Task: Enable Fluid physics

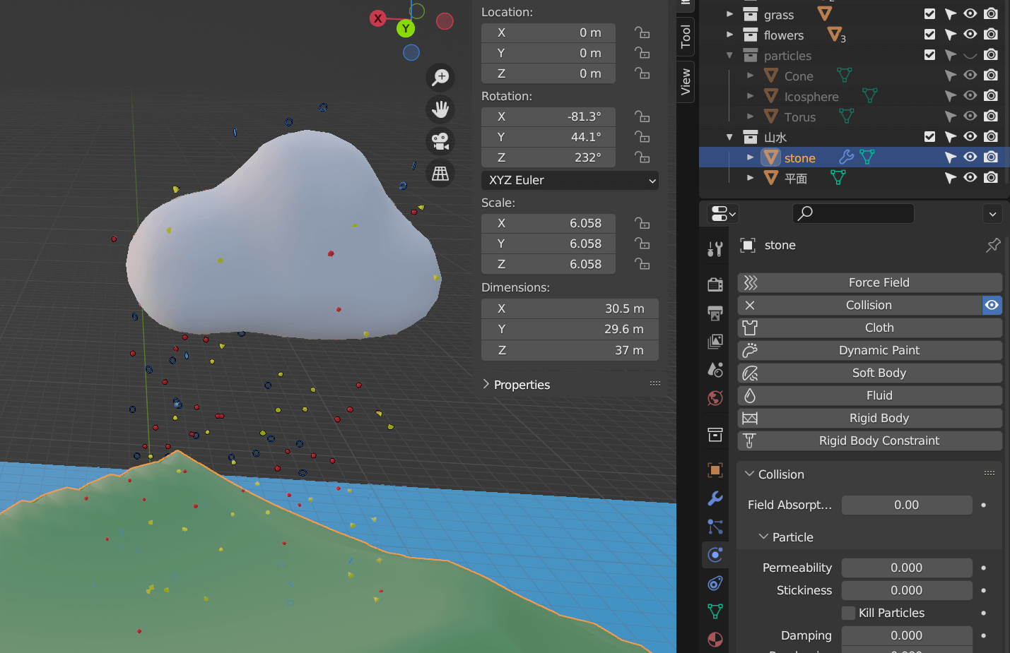Action: (x=870, y=395)
